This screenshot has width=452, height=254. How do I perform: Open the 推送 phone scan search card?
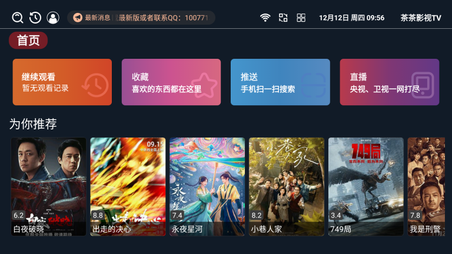pyautogui.click(x=280, y=82)
